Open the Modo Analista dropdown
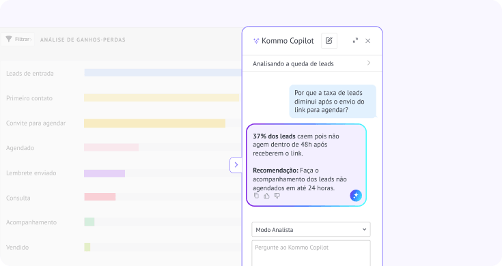This screenshot has width=502, height=266. 311,230
